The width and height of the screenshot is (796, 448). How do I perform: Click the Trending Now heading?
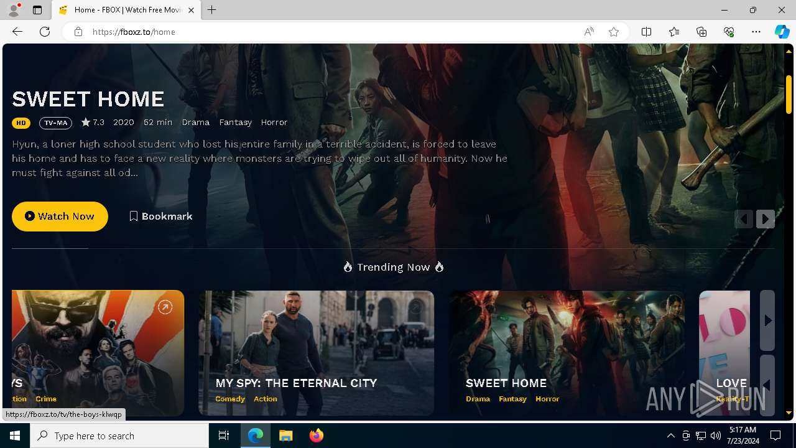(x=393, y=267)
